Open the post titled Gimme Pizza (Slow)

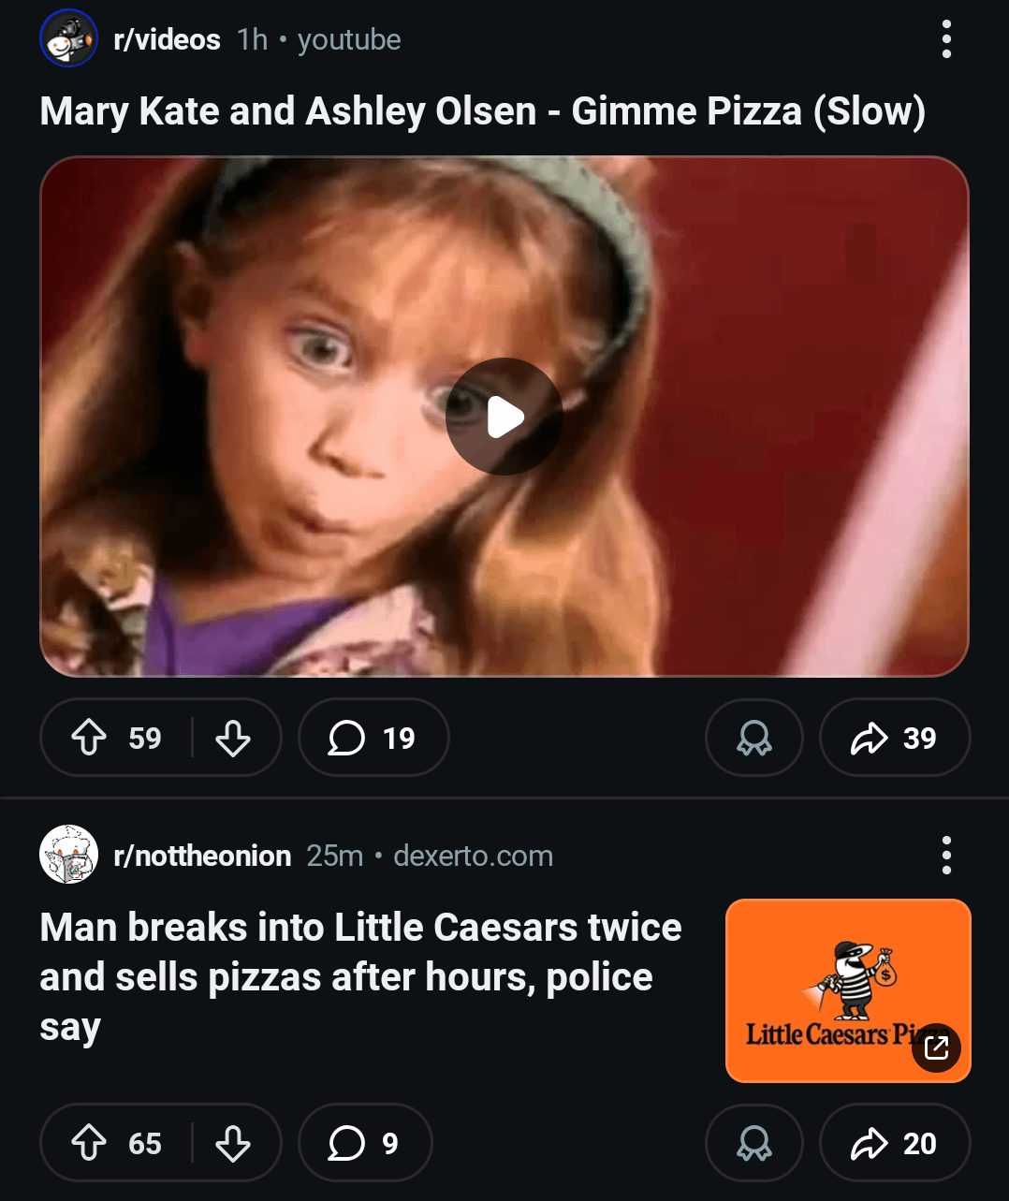coord(482,111)
